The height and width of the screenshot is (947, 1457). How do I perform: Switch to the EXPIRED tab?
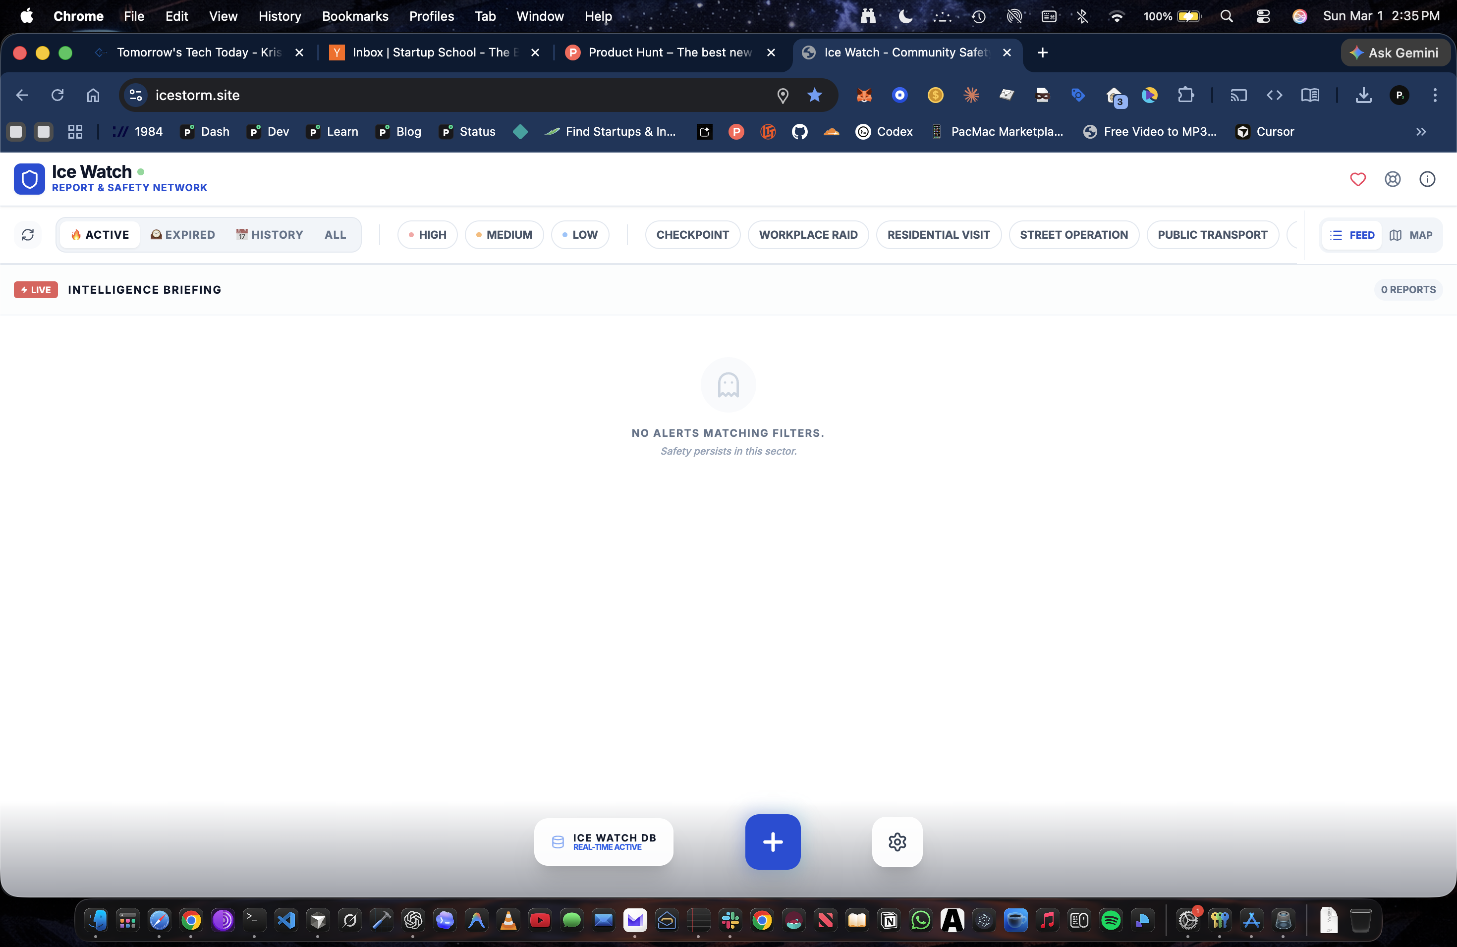tap(183, 235)
